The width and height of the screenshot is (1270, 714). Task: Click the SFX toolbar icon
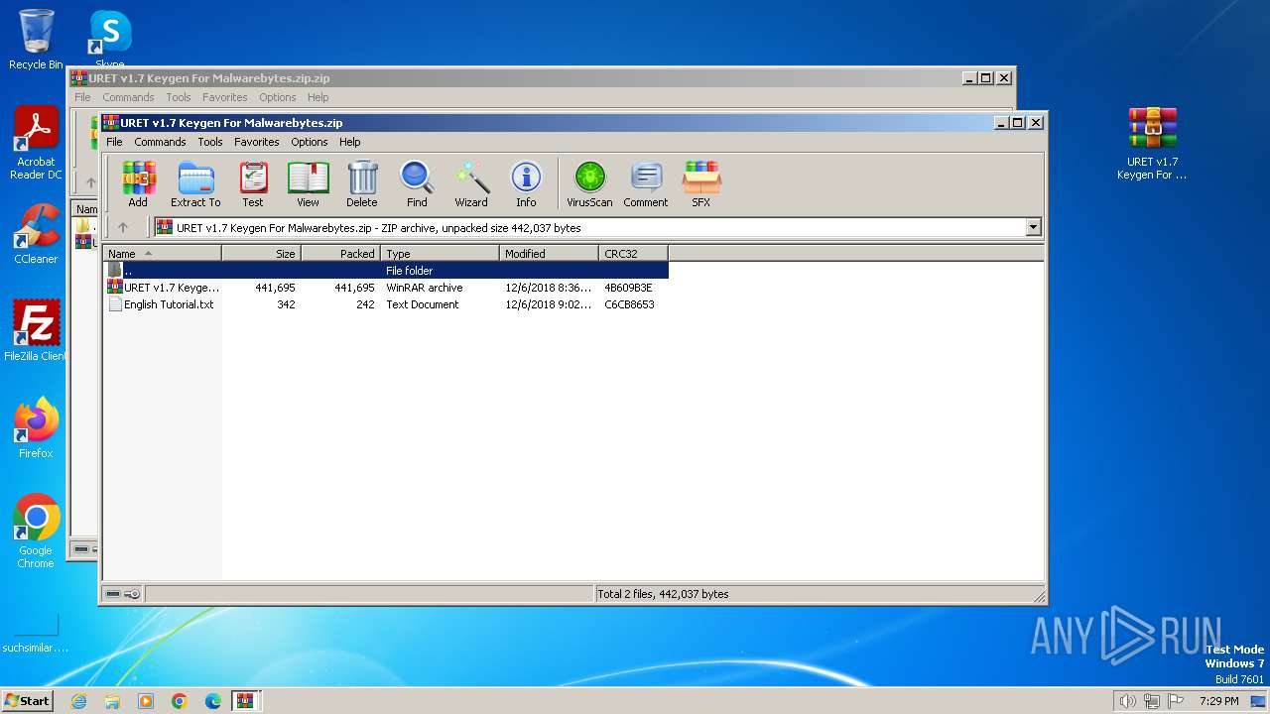tap(700, 184)
